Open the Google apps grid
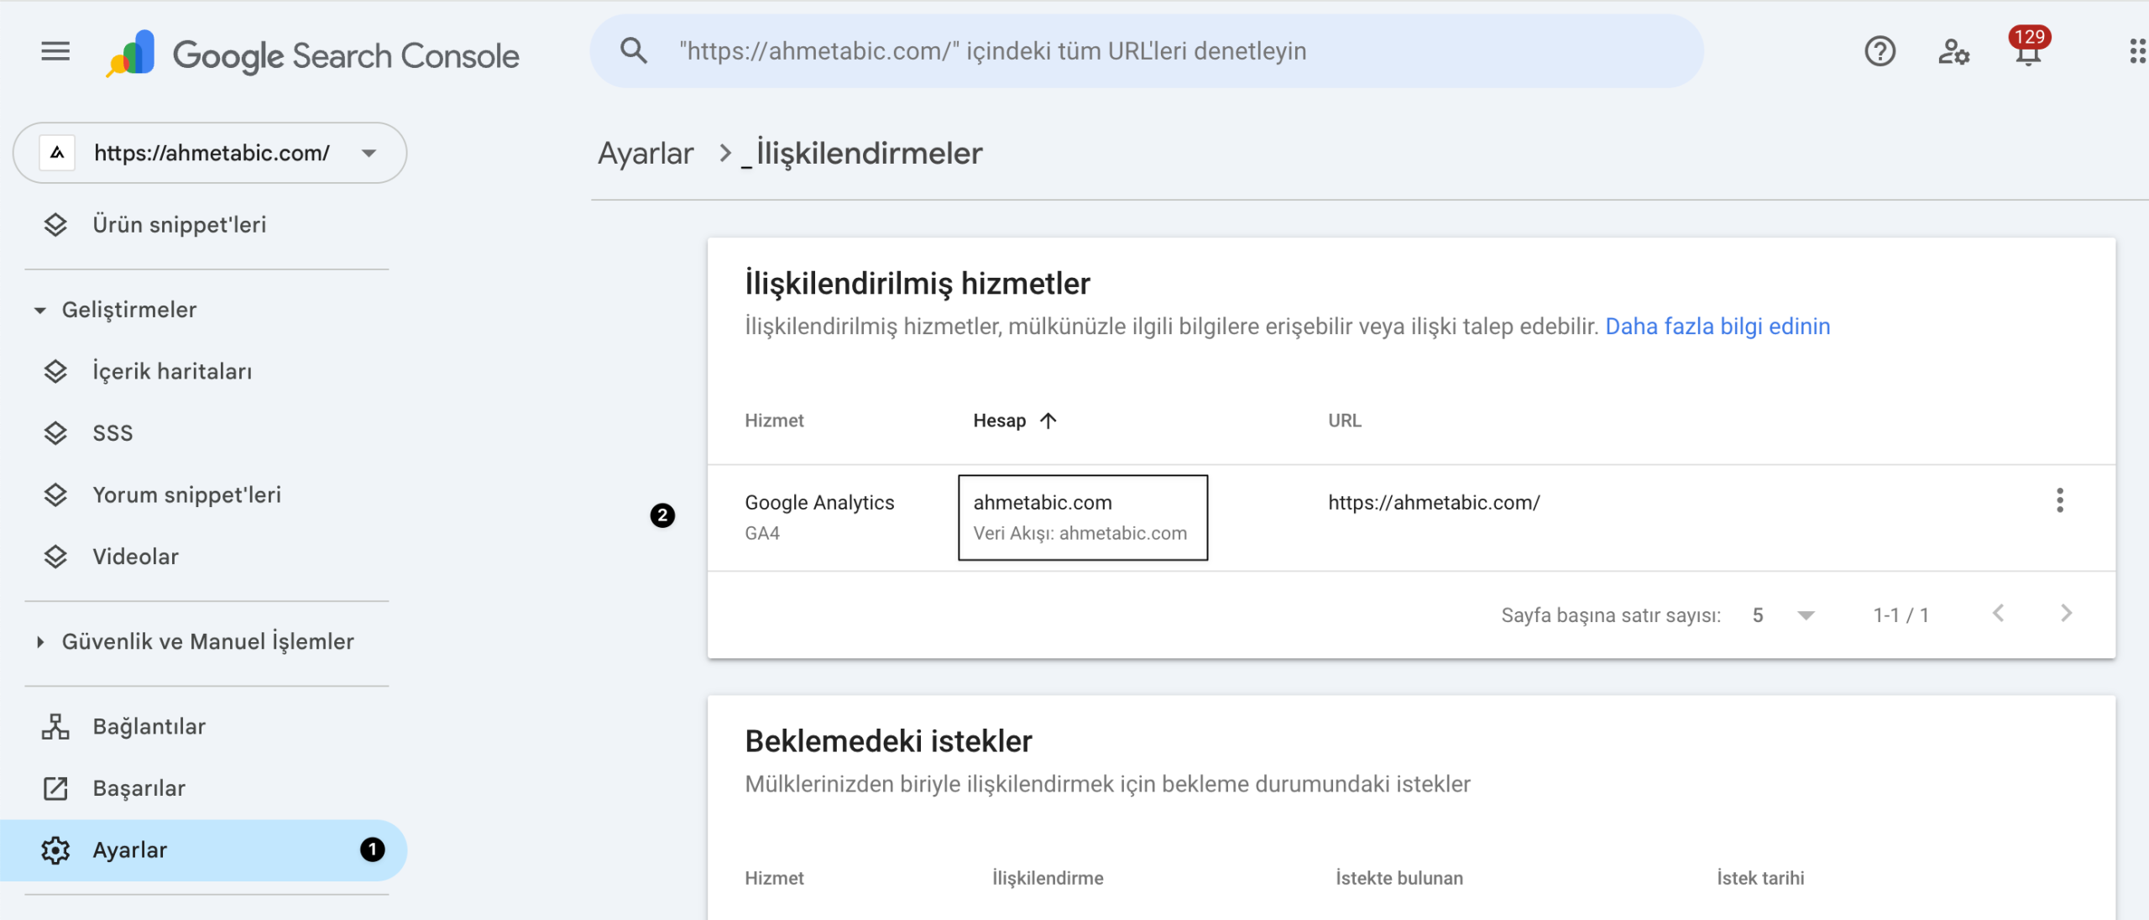This screenshot has width=2149, height=920. click(2137, 52)
